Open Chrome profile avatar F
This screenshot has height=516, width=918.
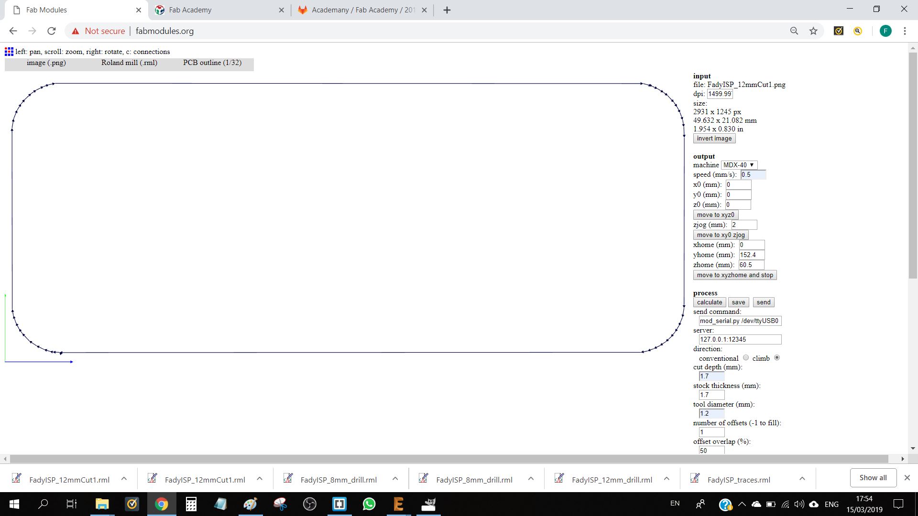click(x=885, y=31)
